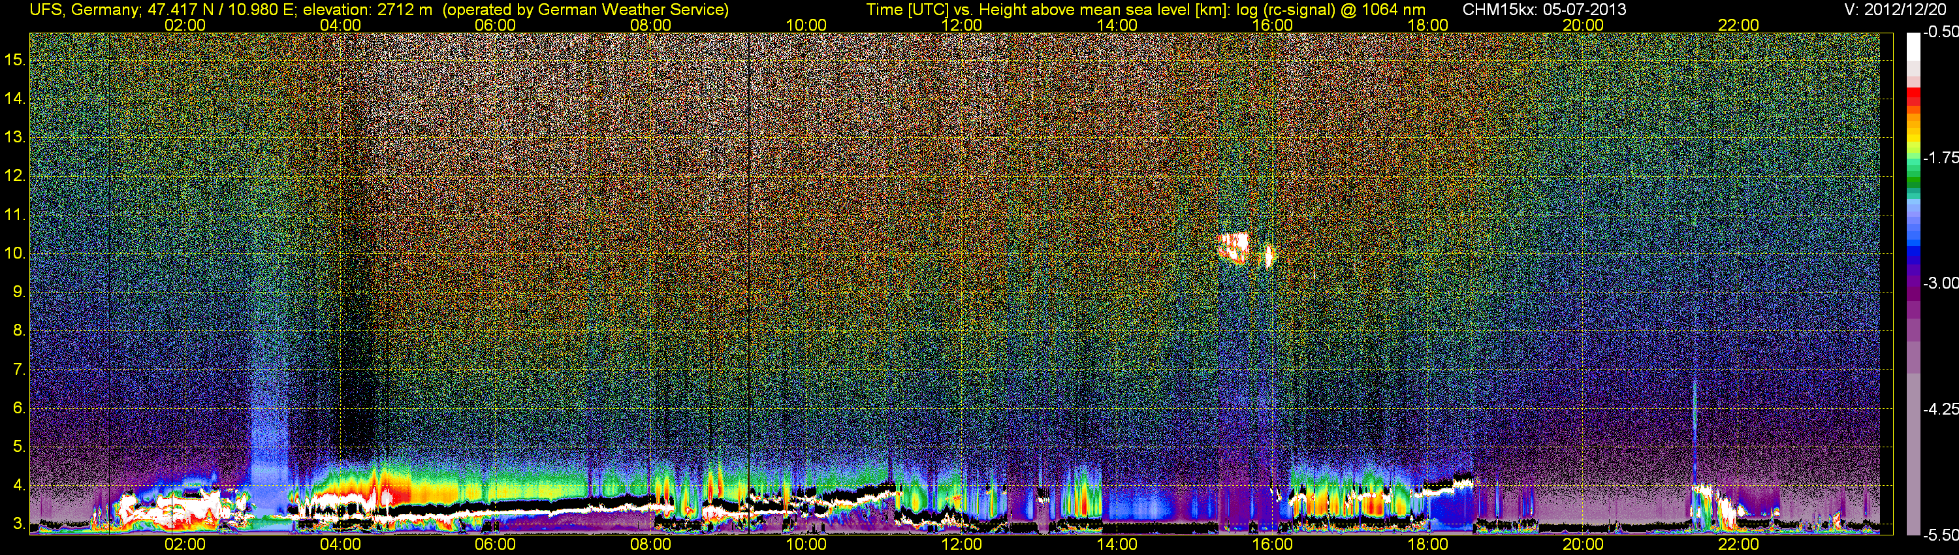Click the height axis label 6 km
1959x555 pixels.
tap(19, 408)
